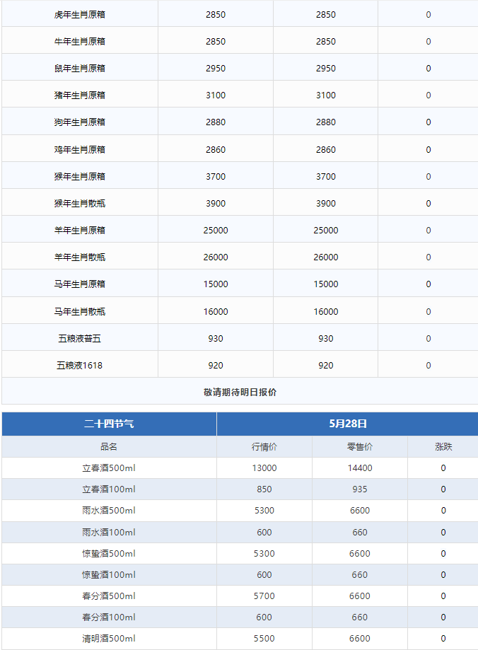
Task: Click the 二十四节气 table header
Action: [x=109, y=424]
